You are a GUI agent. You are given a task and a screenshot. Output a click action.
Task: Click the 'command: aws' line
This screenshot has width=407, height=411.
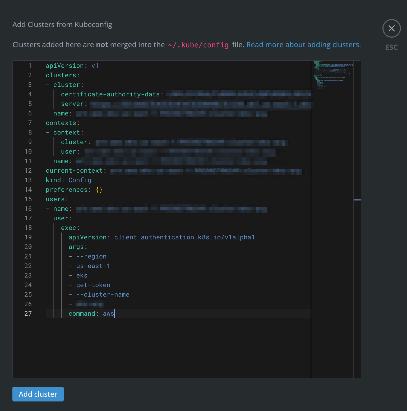[91, 314]
